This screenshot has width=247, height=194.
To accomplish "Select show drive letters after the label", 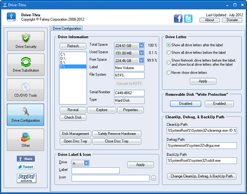I will pos(169,45).
